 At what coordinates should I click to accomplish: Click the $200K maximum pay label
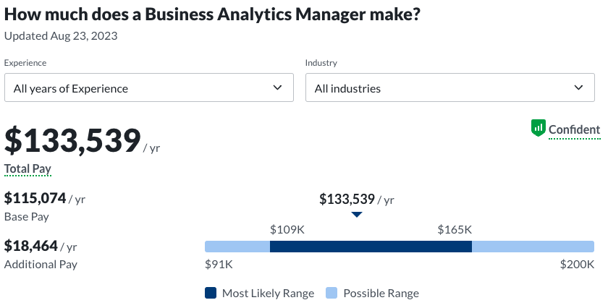click(x=577, y=264)
